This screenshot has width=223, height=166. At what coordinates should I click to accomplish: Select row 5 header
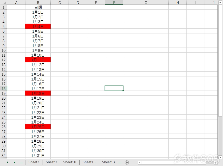pos(4,26)
